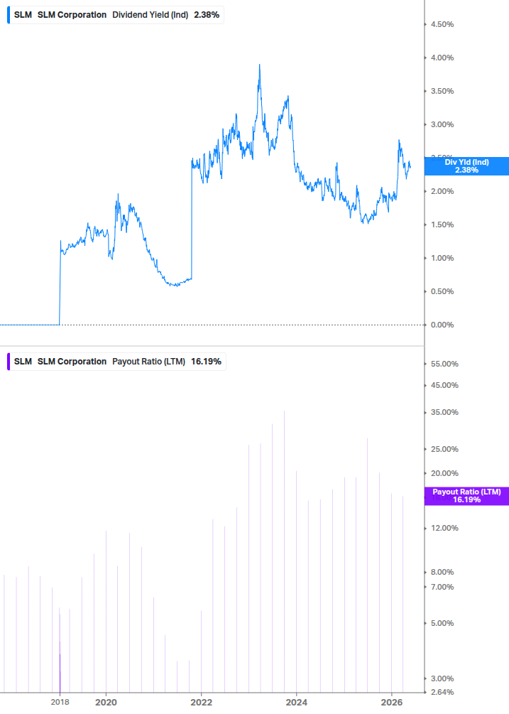Viewport: 509px width, 714px height.
Task: Click the 45.00% payout axis label
Action: point(444,385)
